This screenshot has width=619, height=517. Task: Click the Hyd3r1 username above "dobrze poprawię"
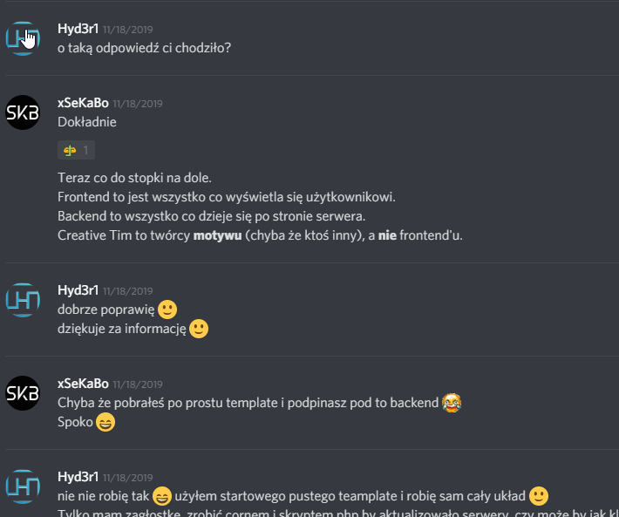(78, 290)
